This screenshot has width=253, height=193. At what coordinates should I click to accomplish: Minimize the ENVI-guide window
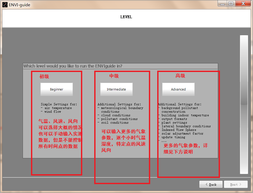(223, 3)
